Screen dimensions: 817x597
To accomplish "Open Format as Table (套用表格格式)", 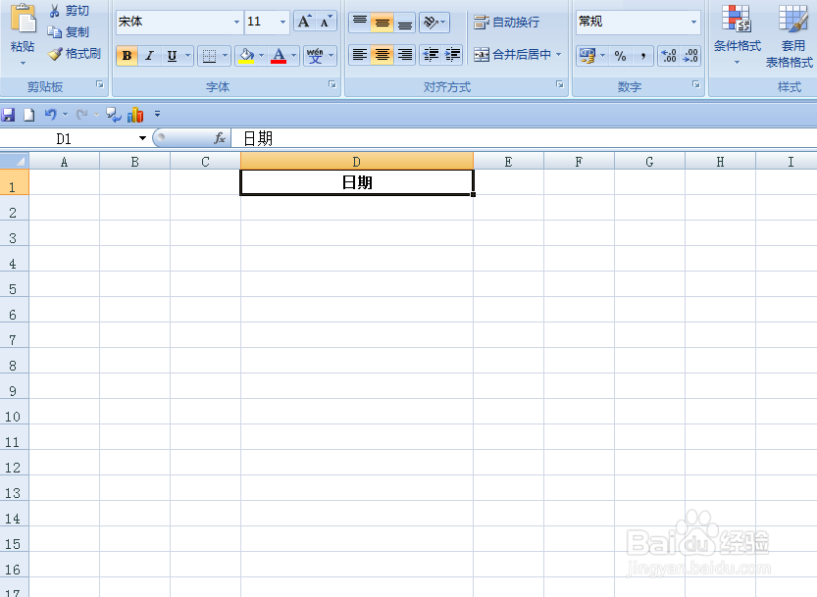I will coord(790,36).
